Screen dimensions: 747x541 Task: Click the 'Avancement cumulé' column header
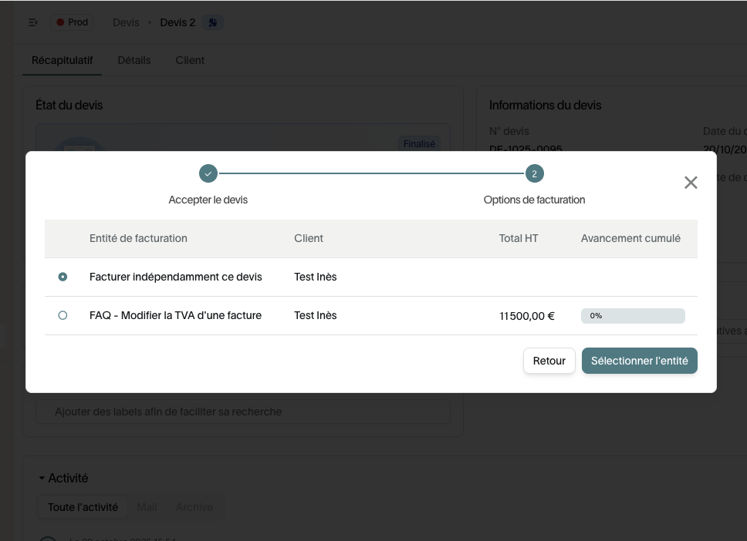[630, 238]
